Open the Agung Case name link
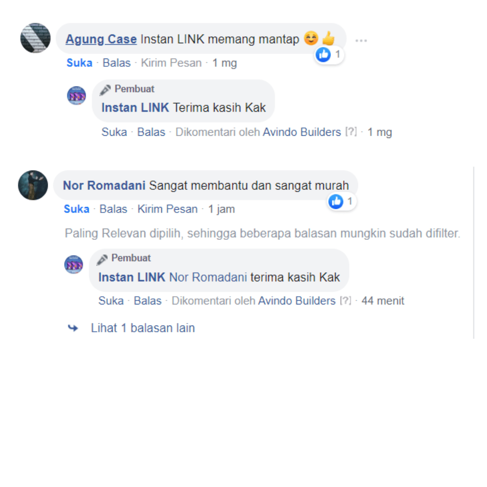 [101, 39]
